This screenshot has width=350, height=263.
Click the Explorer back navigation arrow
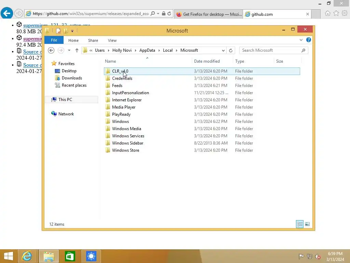[51, 50]
